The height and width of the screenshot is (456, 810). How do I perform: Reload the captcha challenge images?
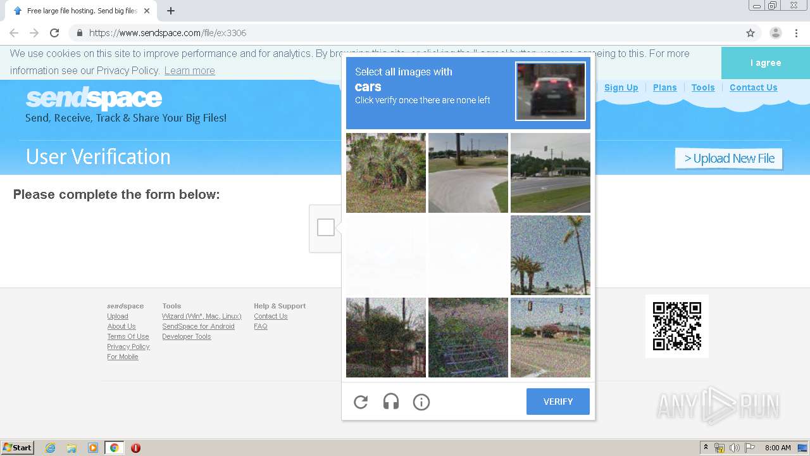pyautogui.click(x=361, y=402)
